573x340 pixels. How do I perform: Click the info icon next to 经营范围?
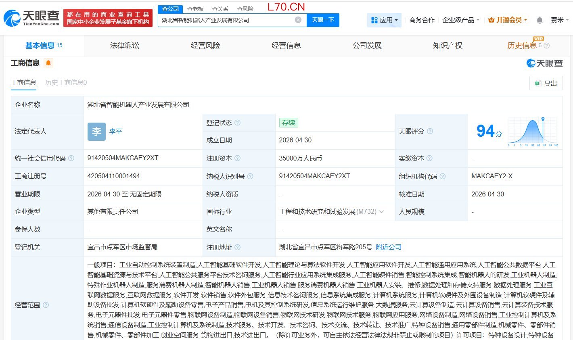(x=46, y=305)
